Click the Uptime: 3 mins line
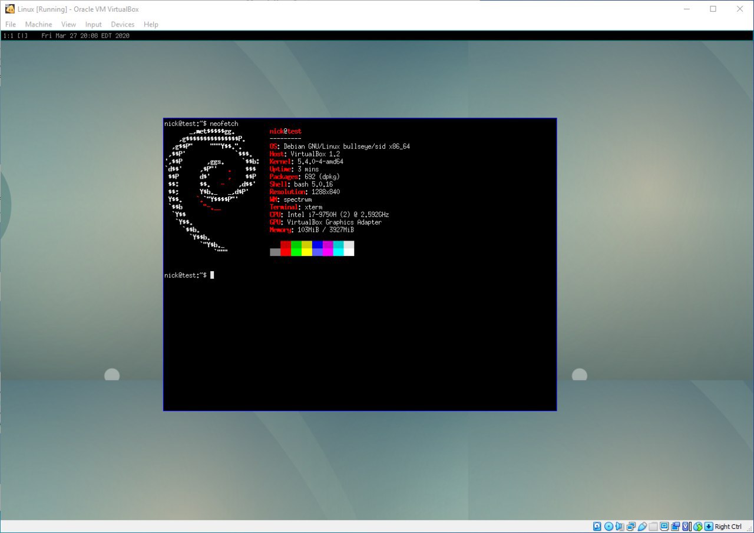The width and height of the screenshot is (754, 533). pos(294,169)
